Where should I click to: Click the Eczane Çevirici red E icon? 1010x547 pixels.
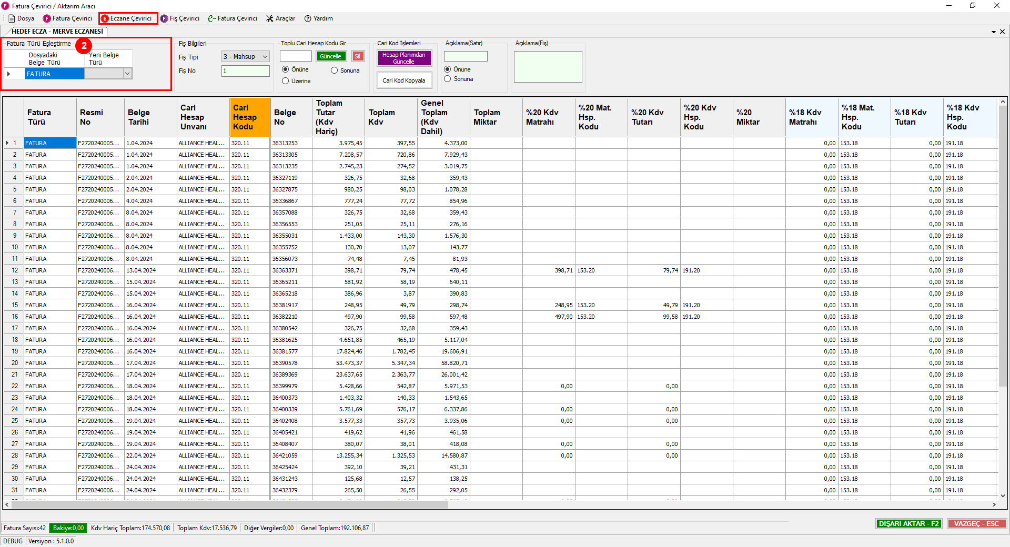click(105, 18)
